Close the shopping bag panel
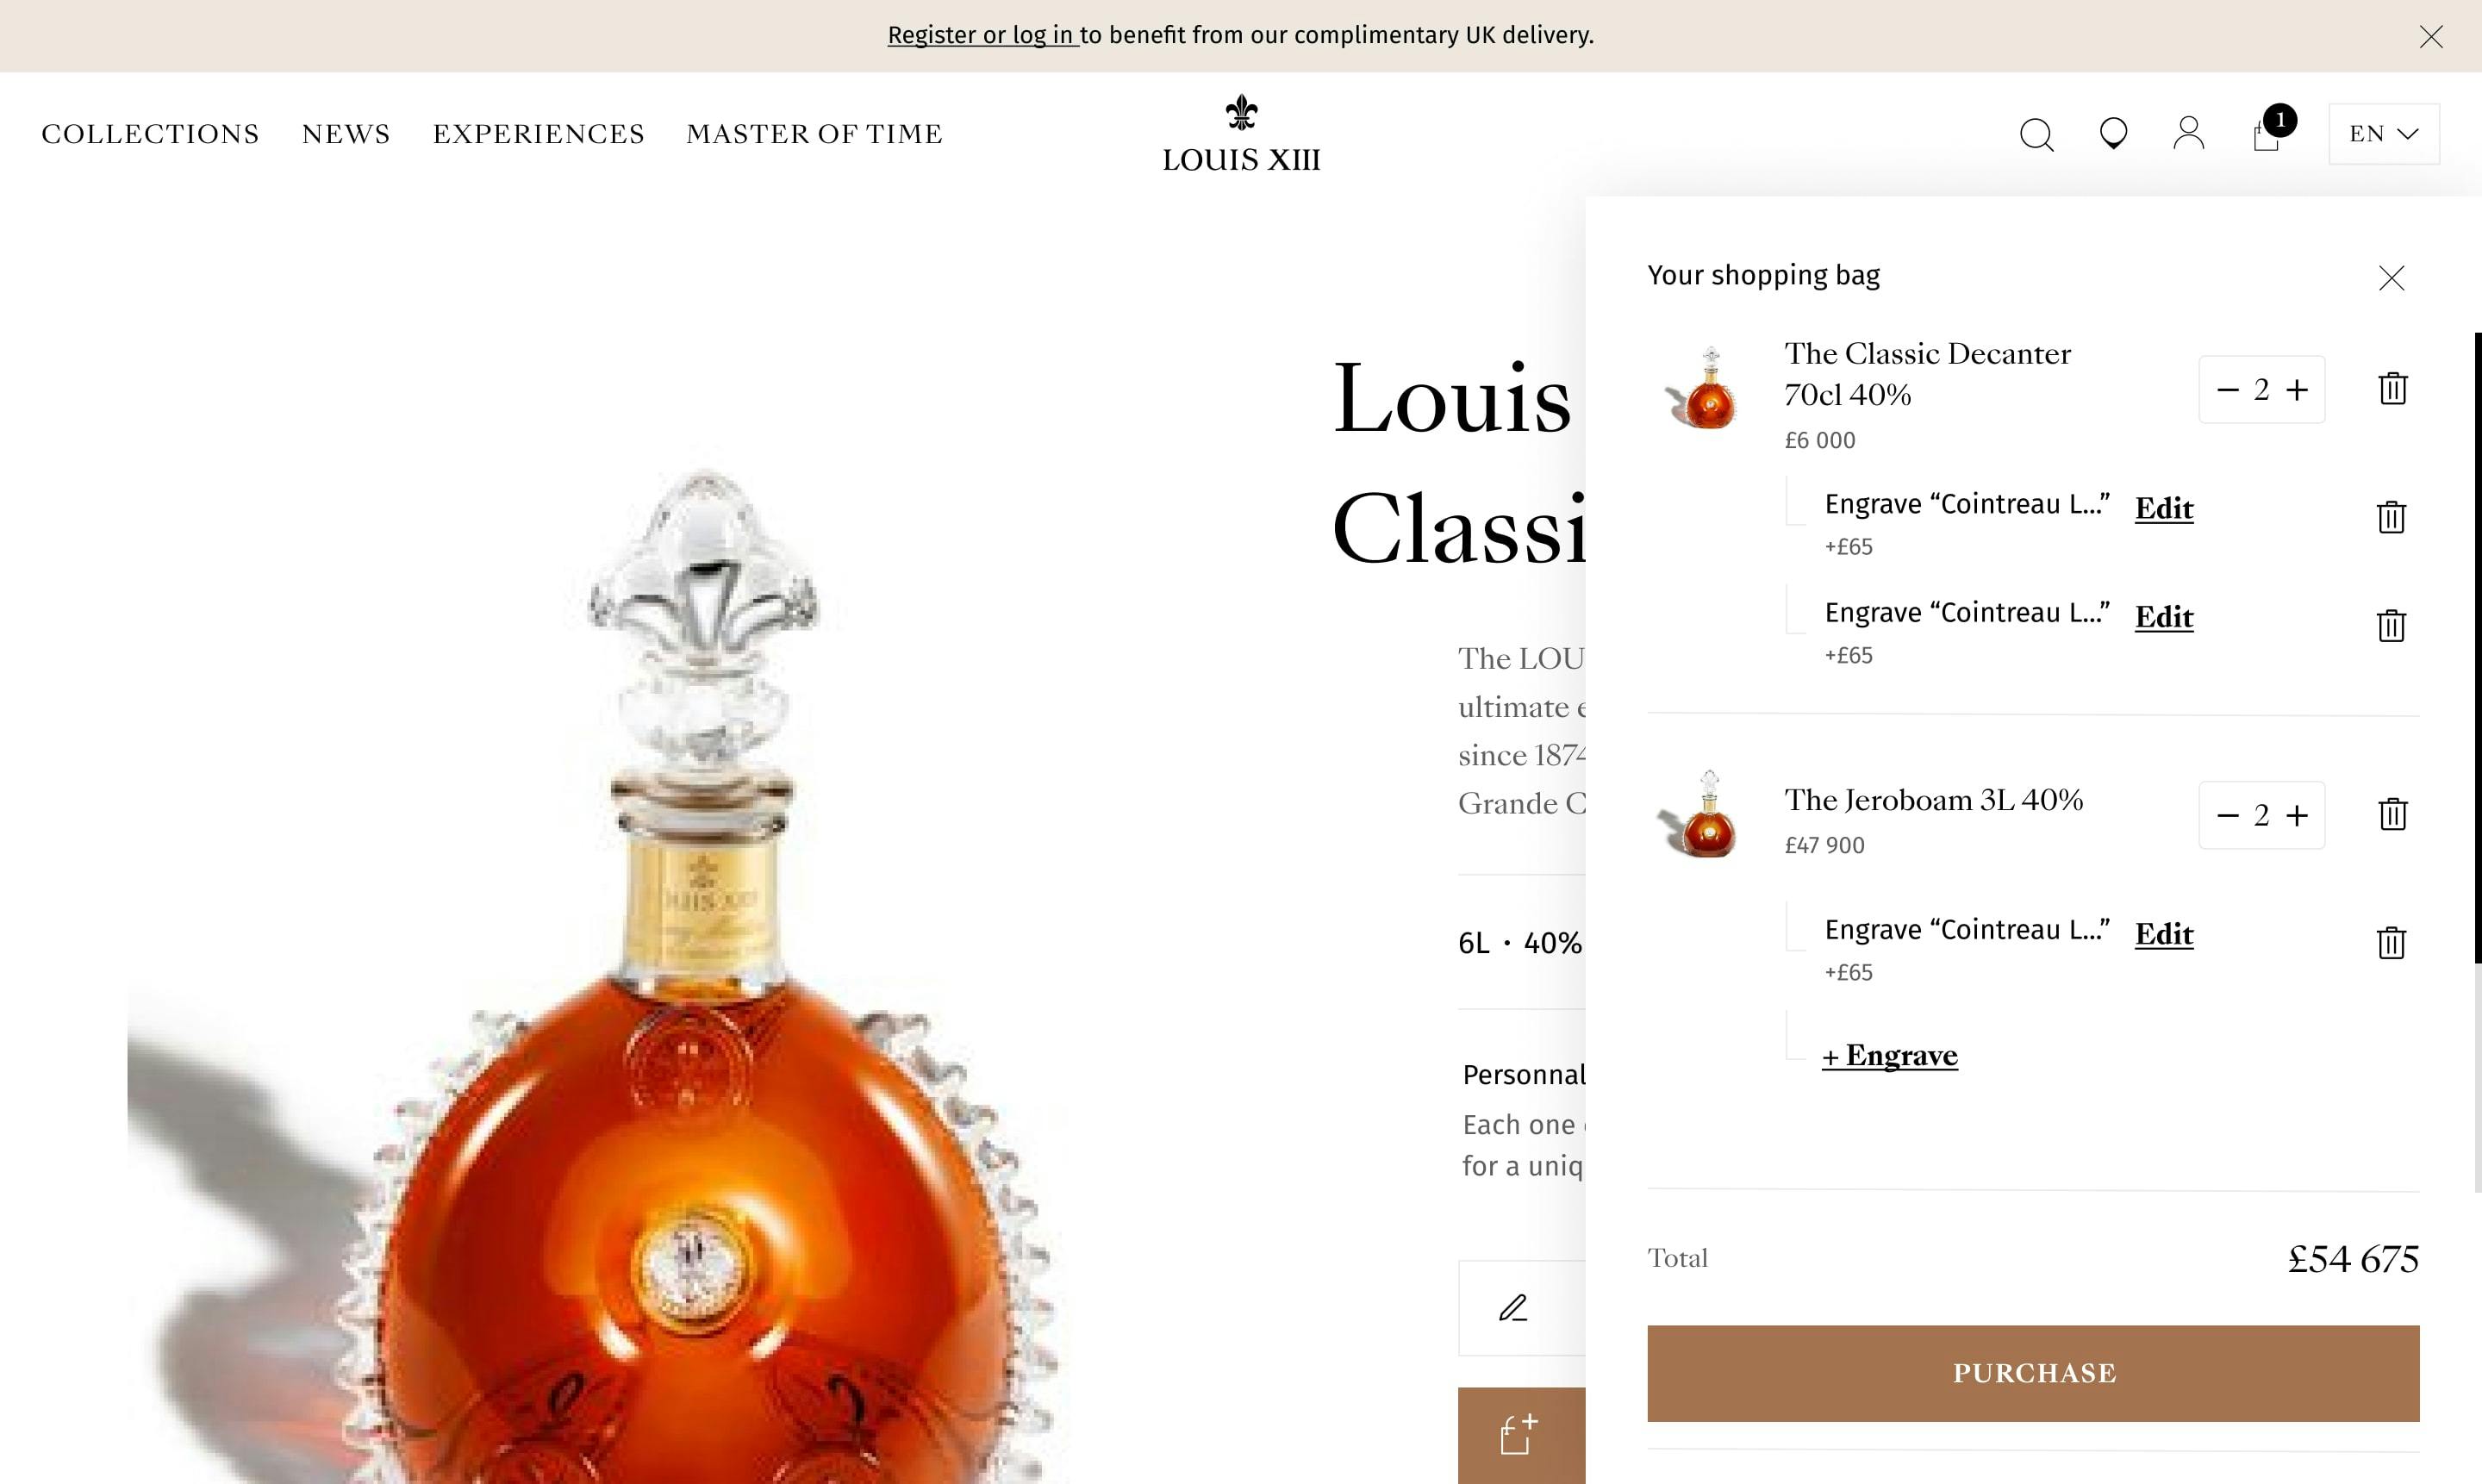Screen dimensions: 2482x1484 coord(2391,278)
